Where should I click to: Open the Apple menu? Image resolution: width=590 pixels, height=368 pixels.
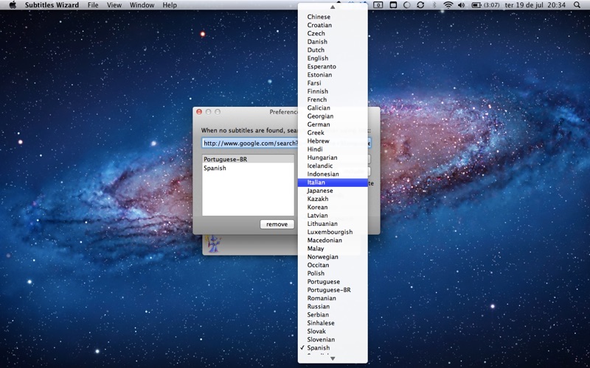(x=13, y=5)
